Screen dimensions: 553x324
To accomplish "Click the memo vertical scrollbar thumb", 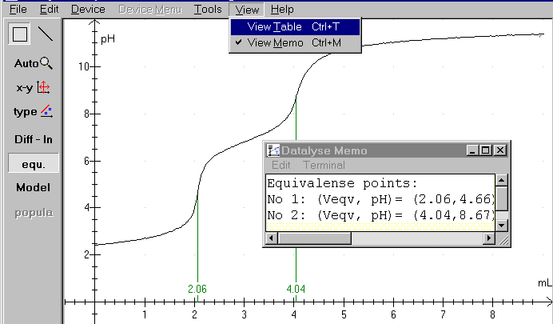I will click(x=502, y=198).
